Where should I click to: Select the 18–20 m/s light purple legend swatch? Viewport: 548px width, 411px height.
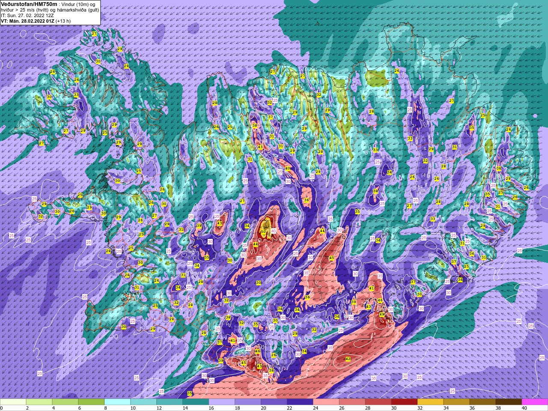(x=248, y=402)
